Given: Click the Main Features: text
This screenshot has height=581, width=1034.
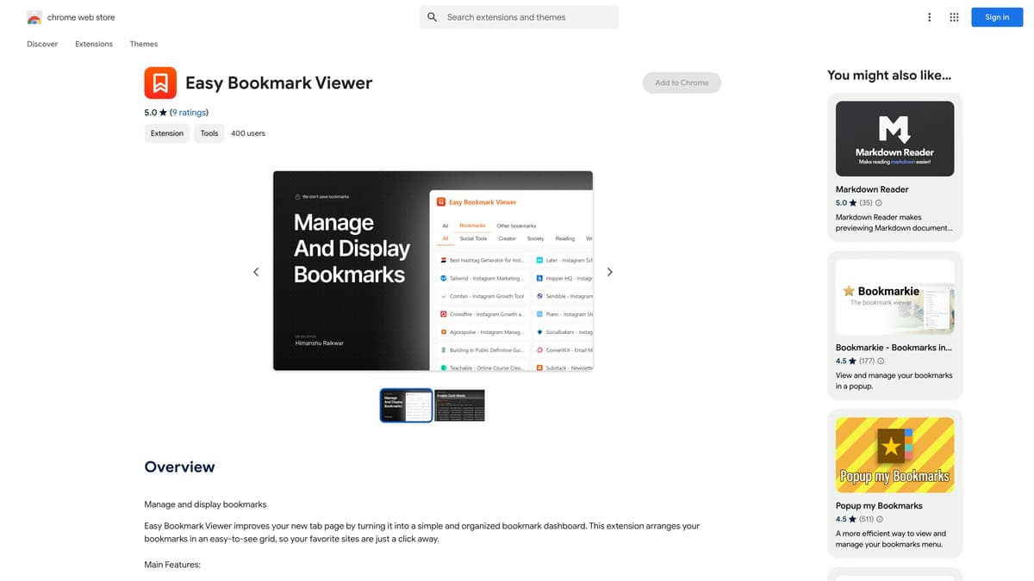Looking at the screenshot, I should pos(172,565).
